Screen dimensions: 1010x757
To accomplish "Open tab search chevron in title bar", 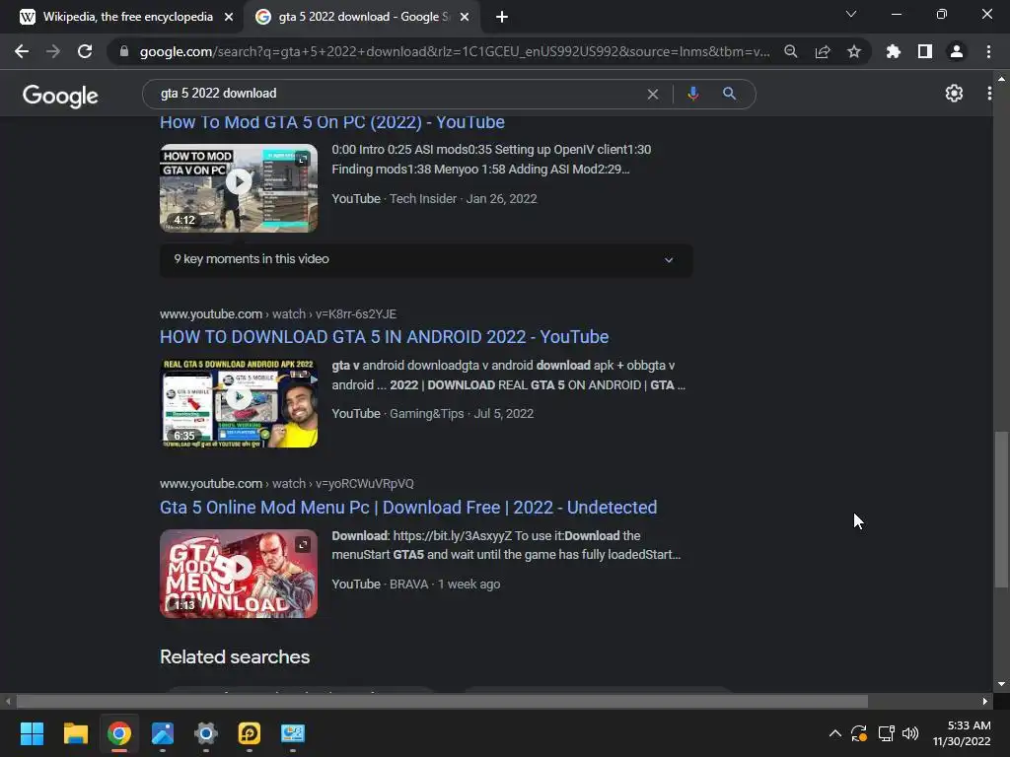I will point(851,14).
